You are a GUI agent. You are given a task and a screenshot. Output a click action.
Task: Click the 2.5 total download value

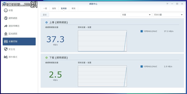click(55, 75)
